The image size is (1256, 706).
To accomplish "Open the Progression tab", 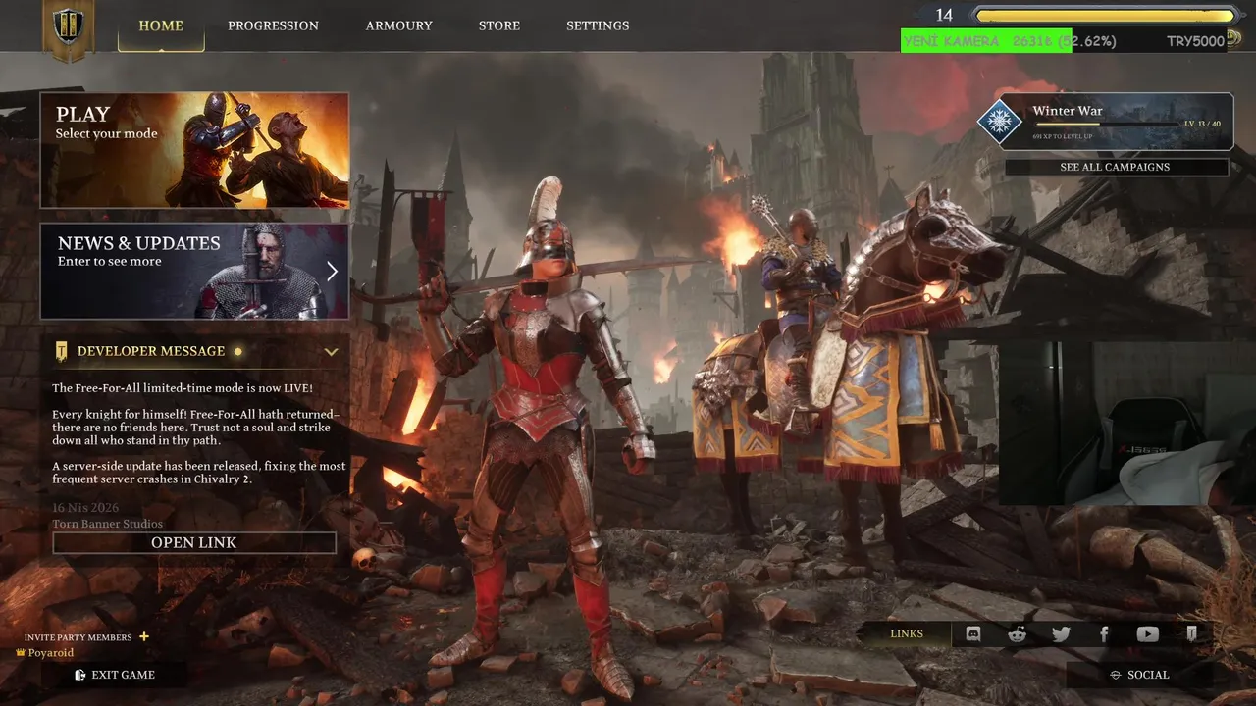I will pyautogui.click(x=273, y=25).
